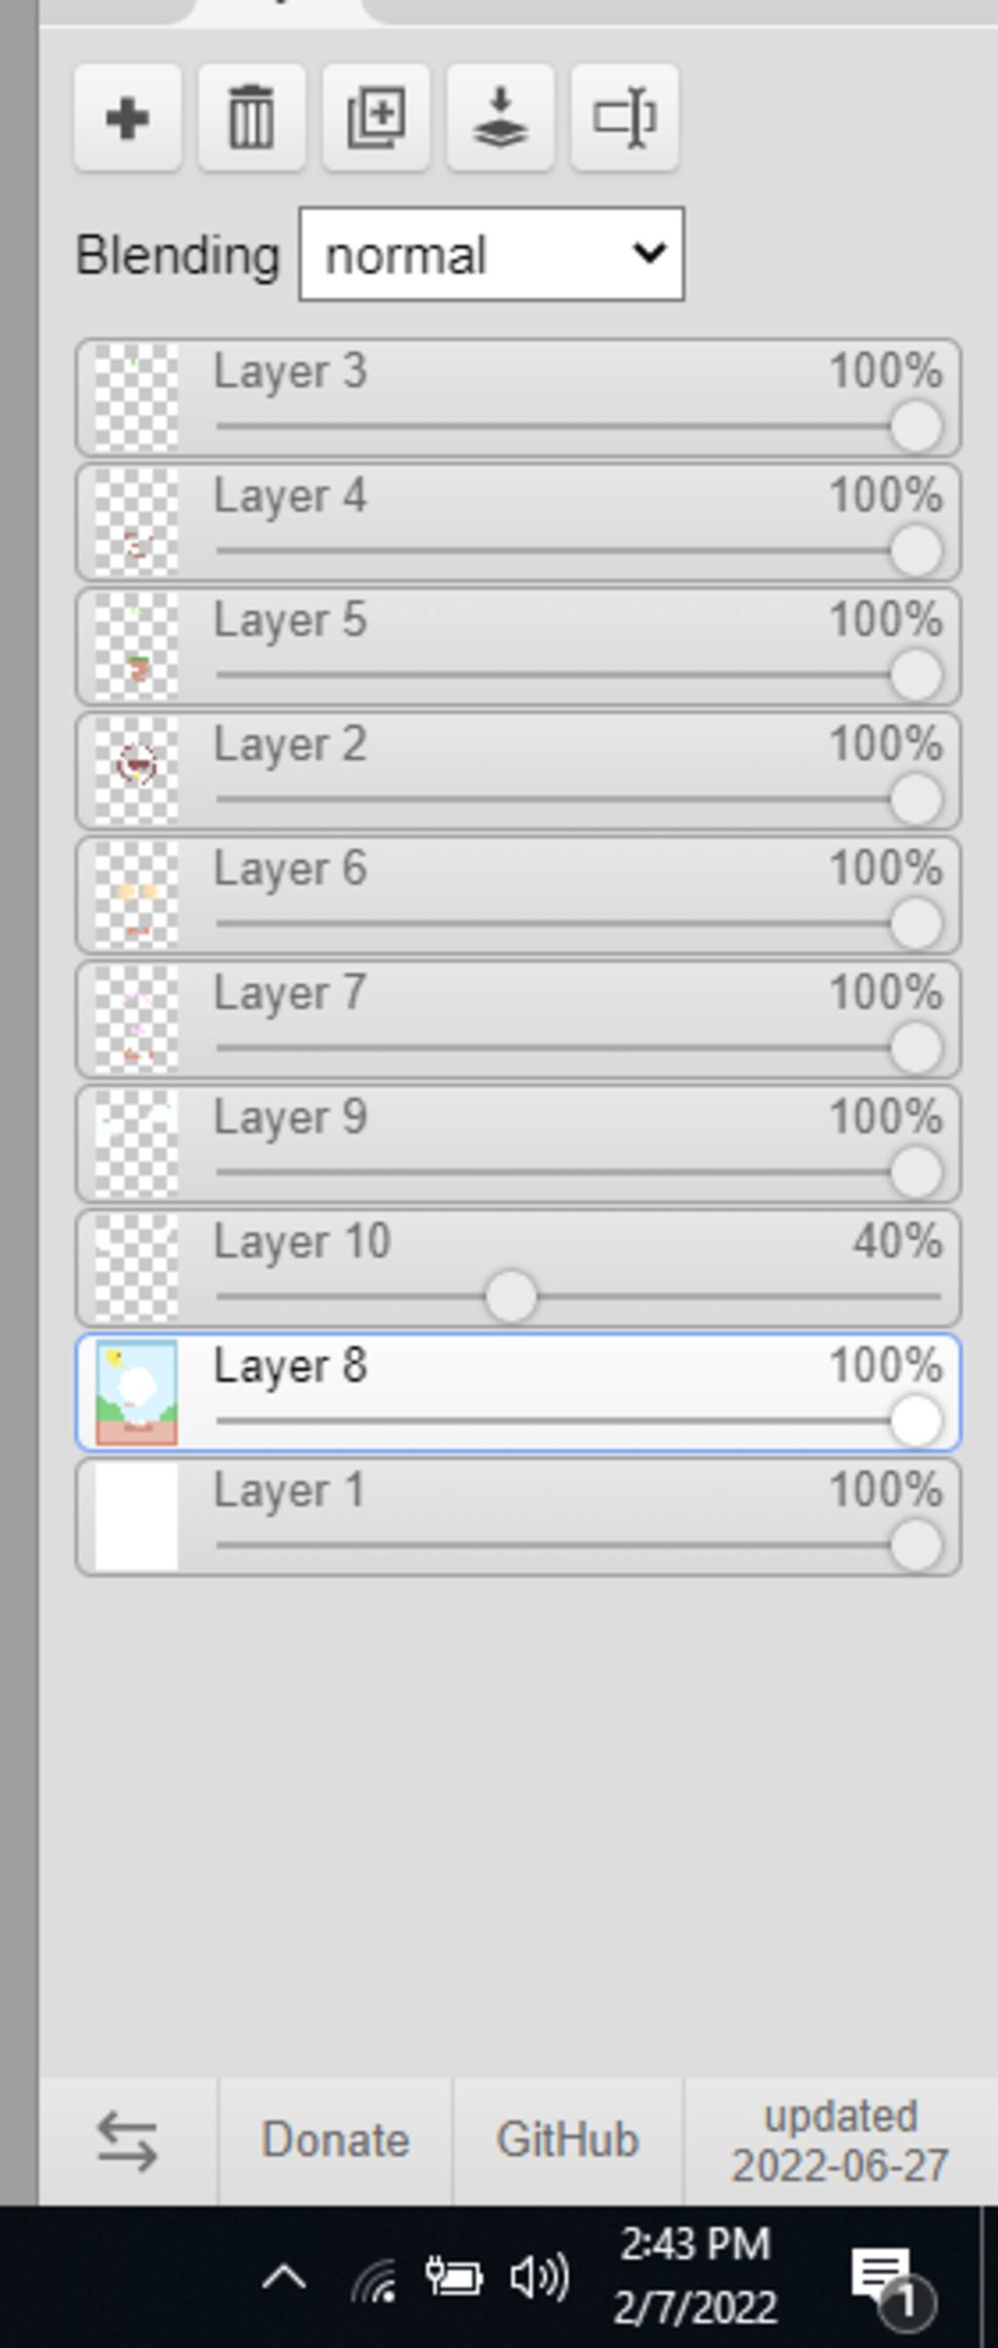Select Layer 1 white background layer

click(x=518, y=1517)
